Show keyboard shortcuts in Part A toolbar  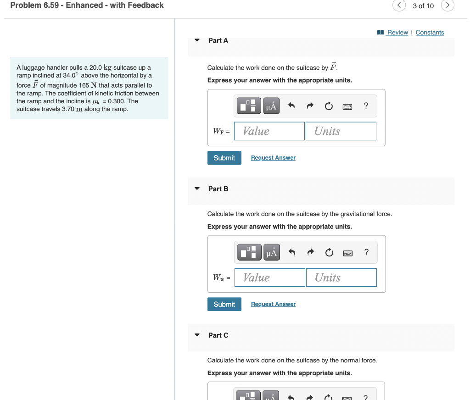click(347, 107)
